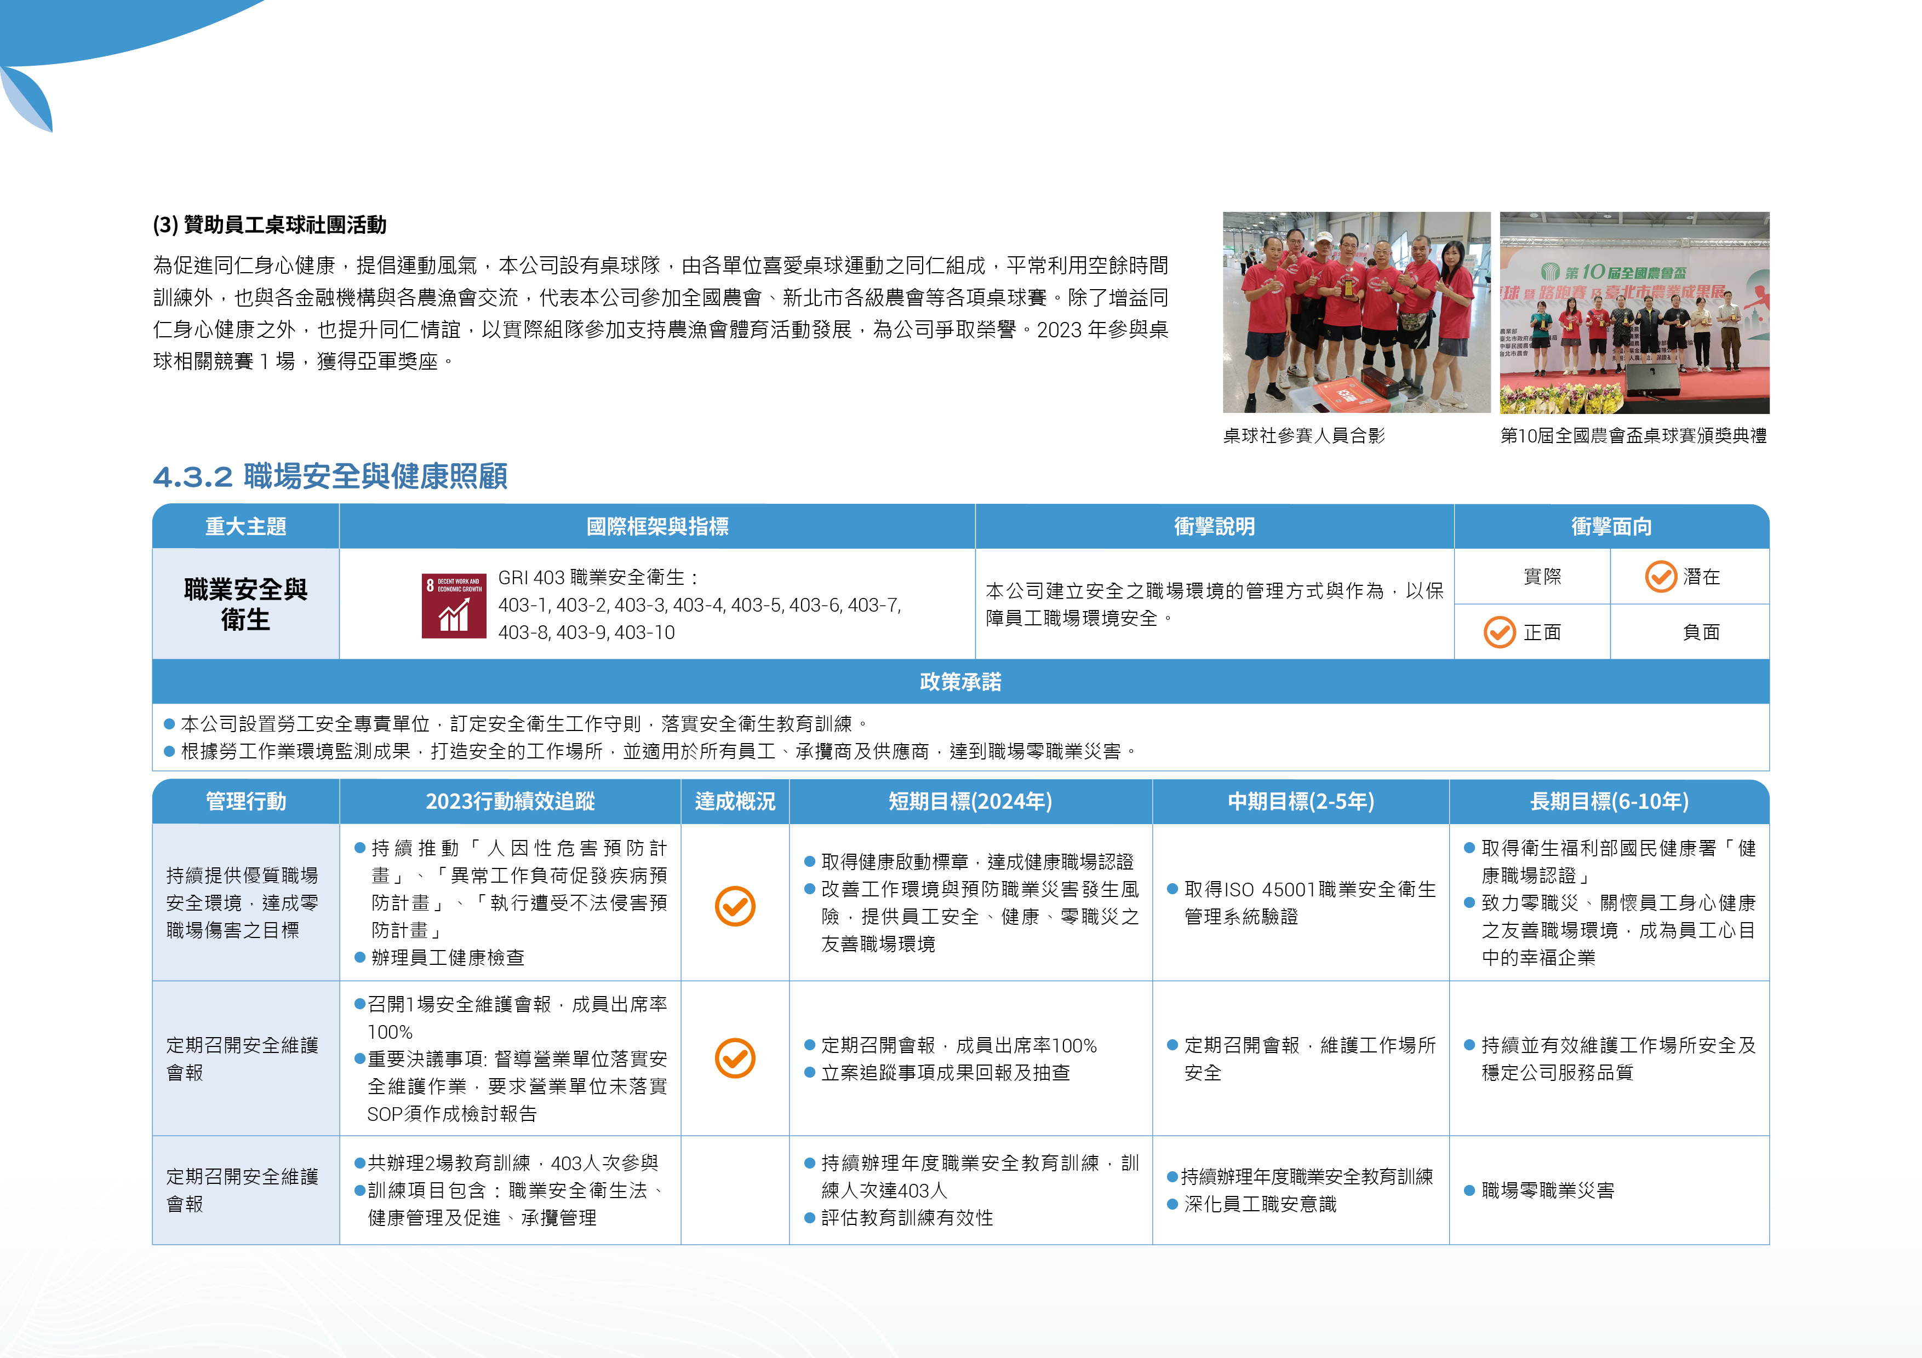Click the 訓練人次達403人 short-term bullet

point(971,1176)
